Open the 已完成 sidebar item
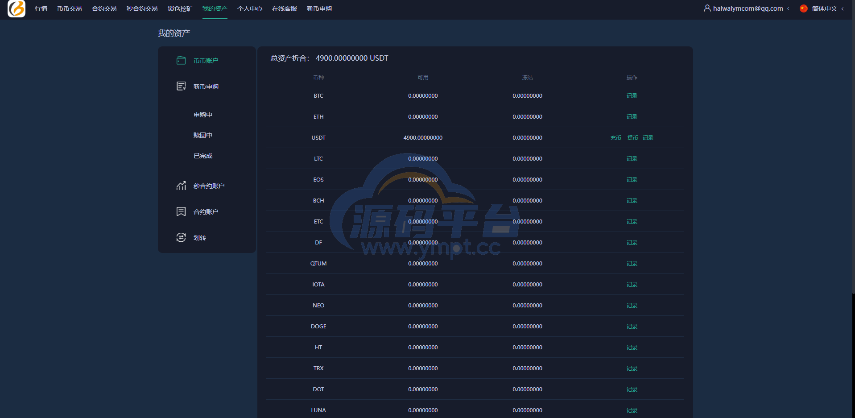 (x=203, y=156)
